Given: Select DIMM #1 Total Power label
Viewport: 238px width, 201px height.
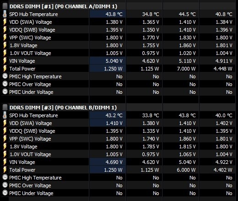Looking at the screenshot, I should tap(22, 69).
